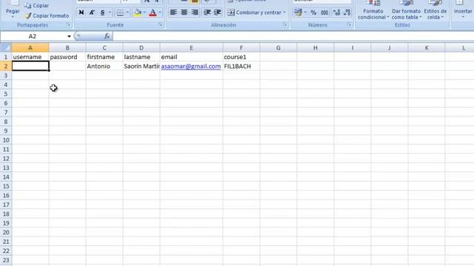Click Combinar y centrar

point(254,13)
